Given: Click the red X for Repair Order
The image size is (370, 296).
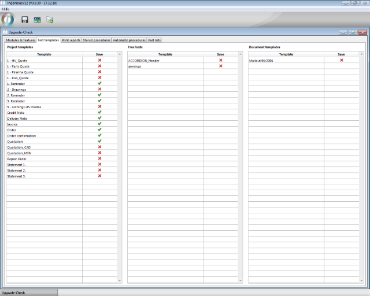Looking at the screenshot, I should pyautogui.click(x=99, y=158).
